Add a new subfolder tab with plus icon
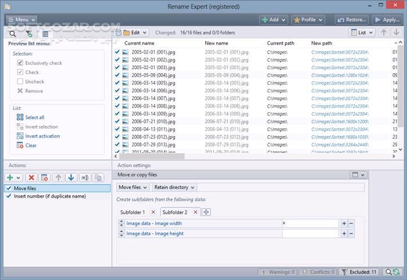Image resolution: width=407 pixels, height=280 pixels. click(206, 212)
